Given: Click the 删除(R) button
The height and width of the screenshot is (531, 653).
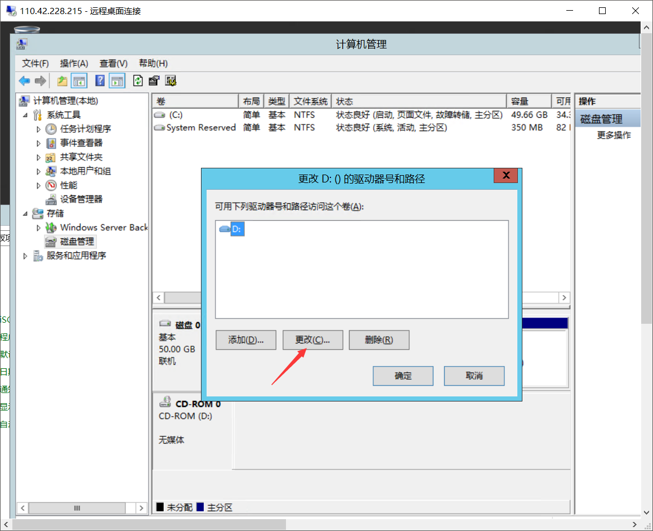Looking at the screenshot, I should (x=379, y=340).
